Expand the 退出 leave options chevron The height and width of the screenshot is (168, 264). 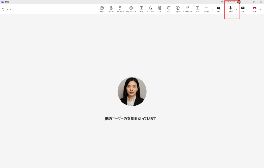click(x=260, y=9)
